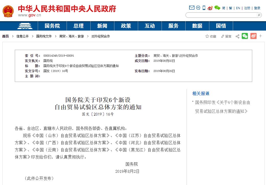266x185 pixels.
Task: Switch to traditional Chinese 繁
Action: pos(231,8)
